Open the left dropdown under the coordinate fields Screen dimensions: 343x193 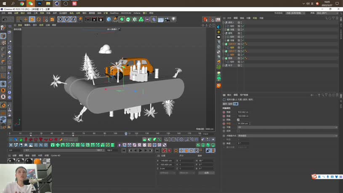tap(168, 173)
